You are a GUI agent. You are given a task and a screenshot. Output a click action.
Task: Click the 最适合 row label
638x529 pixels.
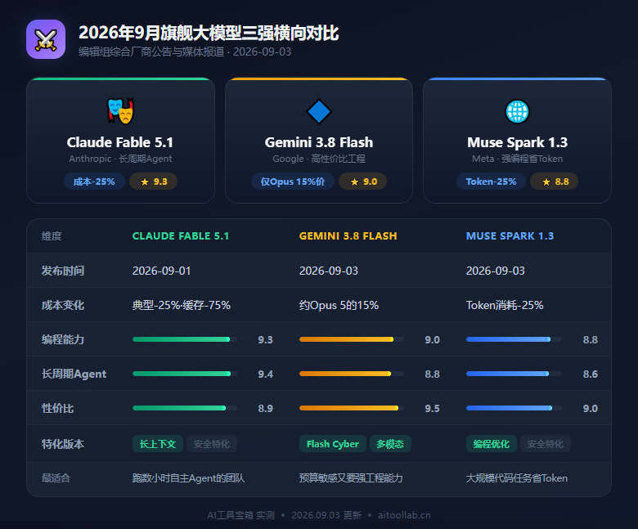[56, 478]
